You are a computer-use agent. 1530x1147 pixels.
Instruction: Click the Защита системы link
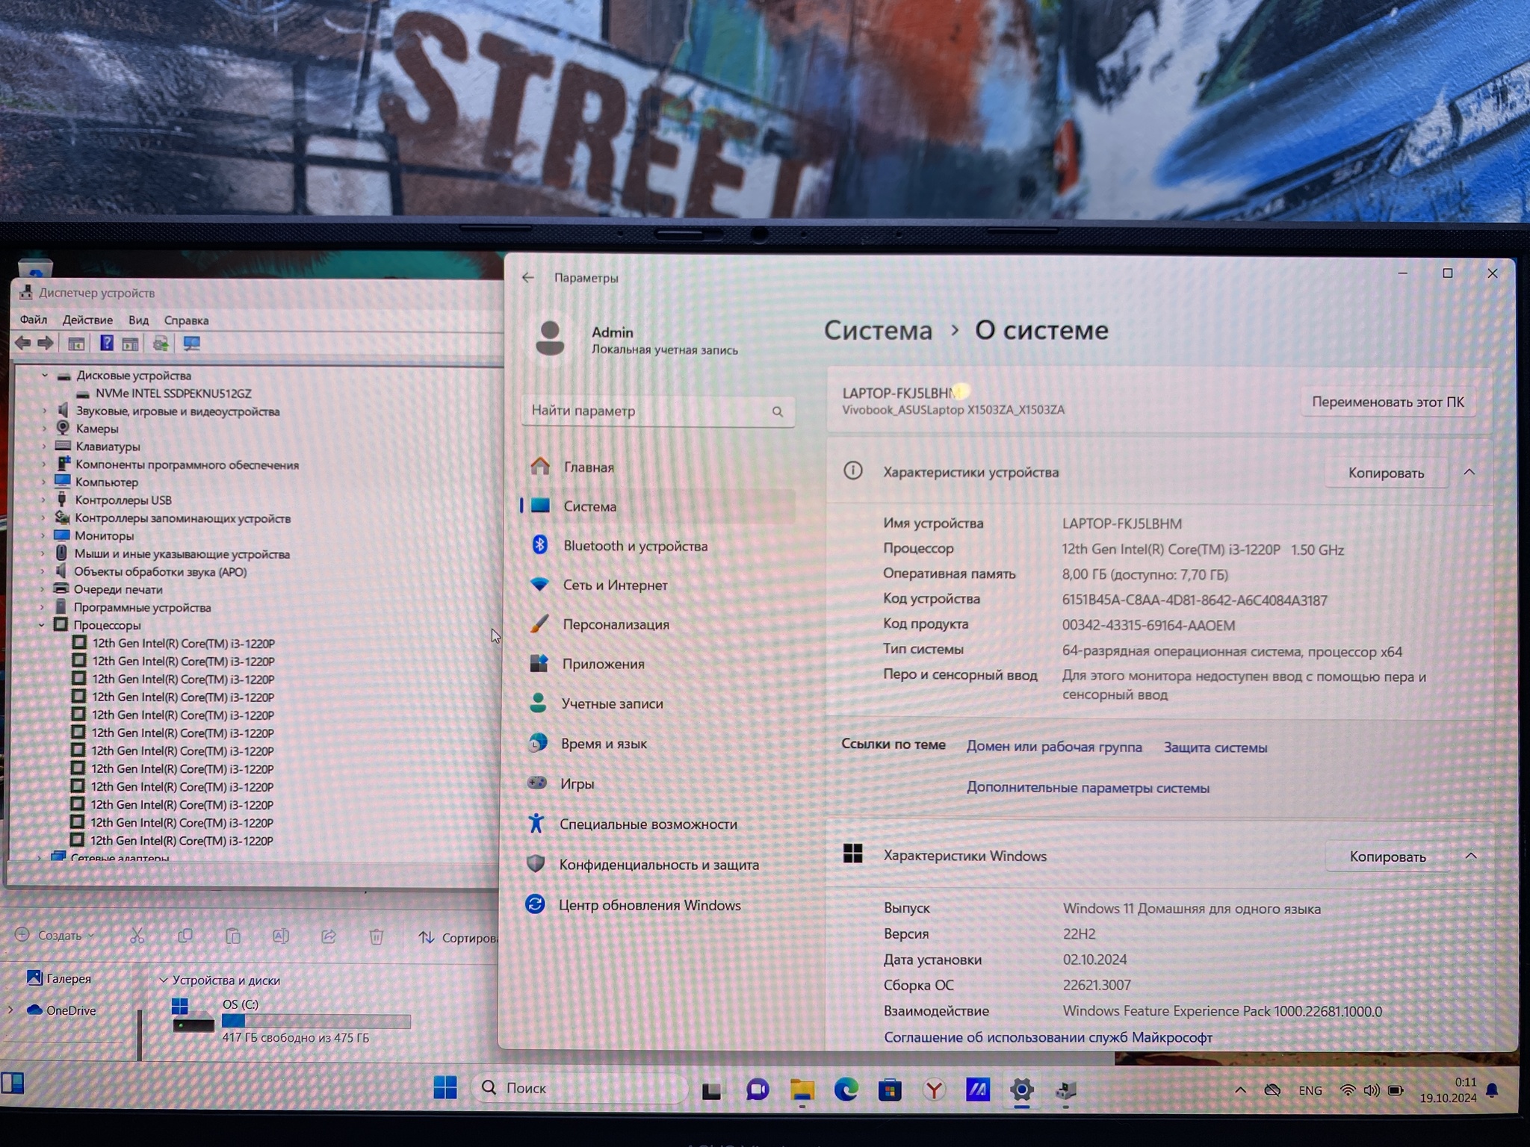(1215, 747)
